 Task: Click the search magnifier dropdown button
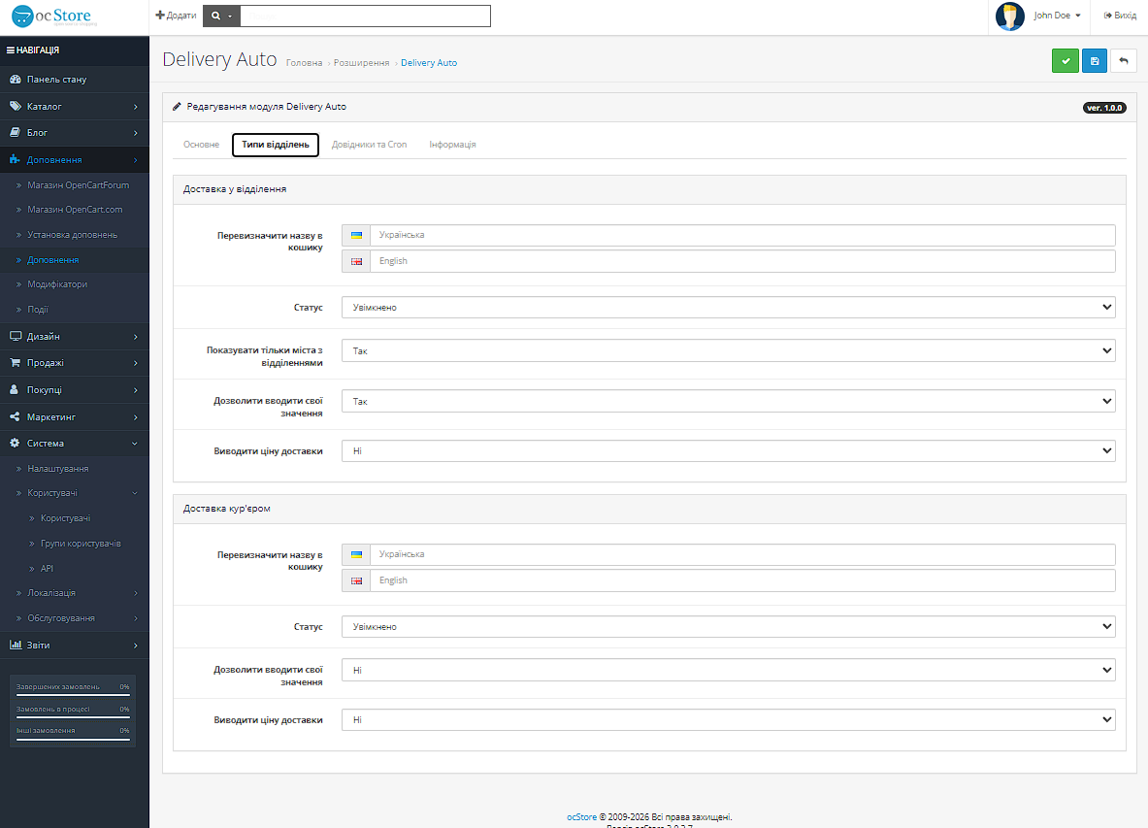[x=221, y=16]
